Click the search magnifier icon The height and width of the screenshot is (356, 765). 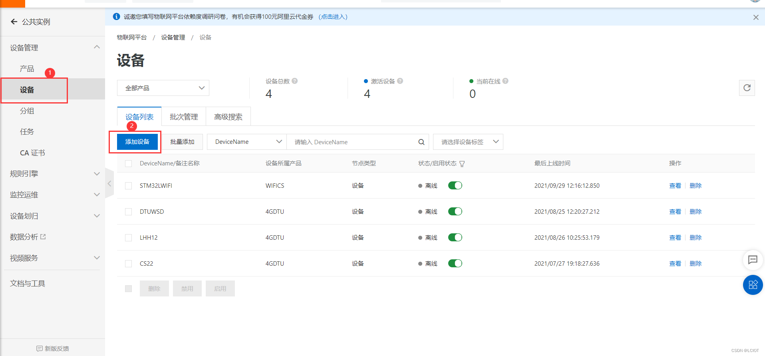click(421, 142)
